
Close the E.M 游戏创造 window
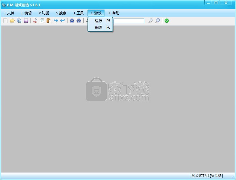(226, 3)
